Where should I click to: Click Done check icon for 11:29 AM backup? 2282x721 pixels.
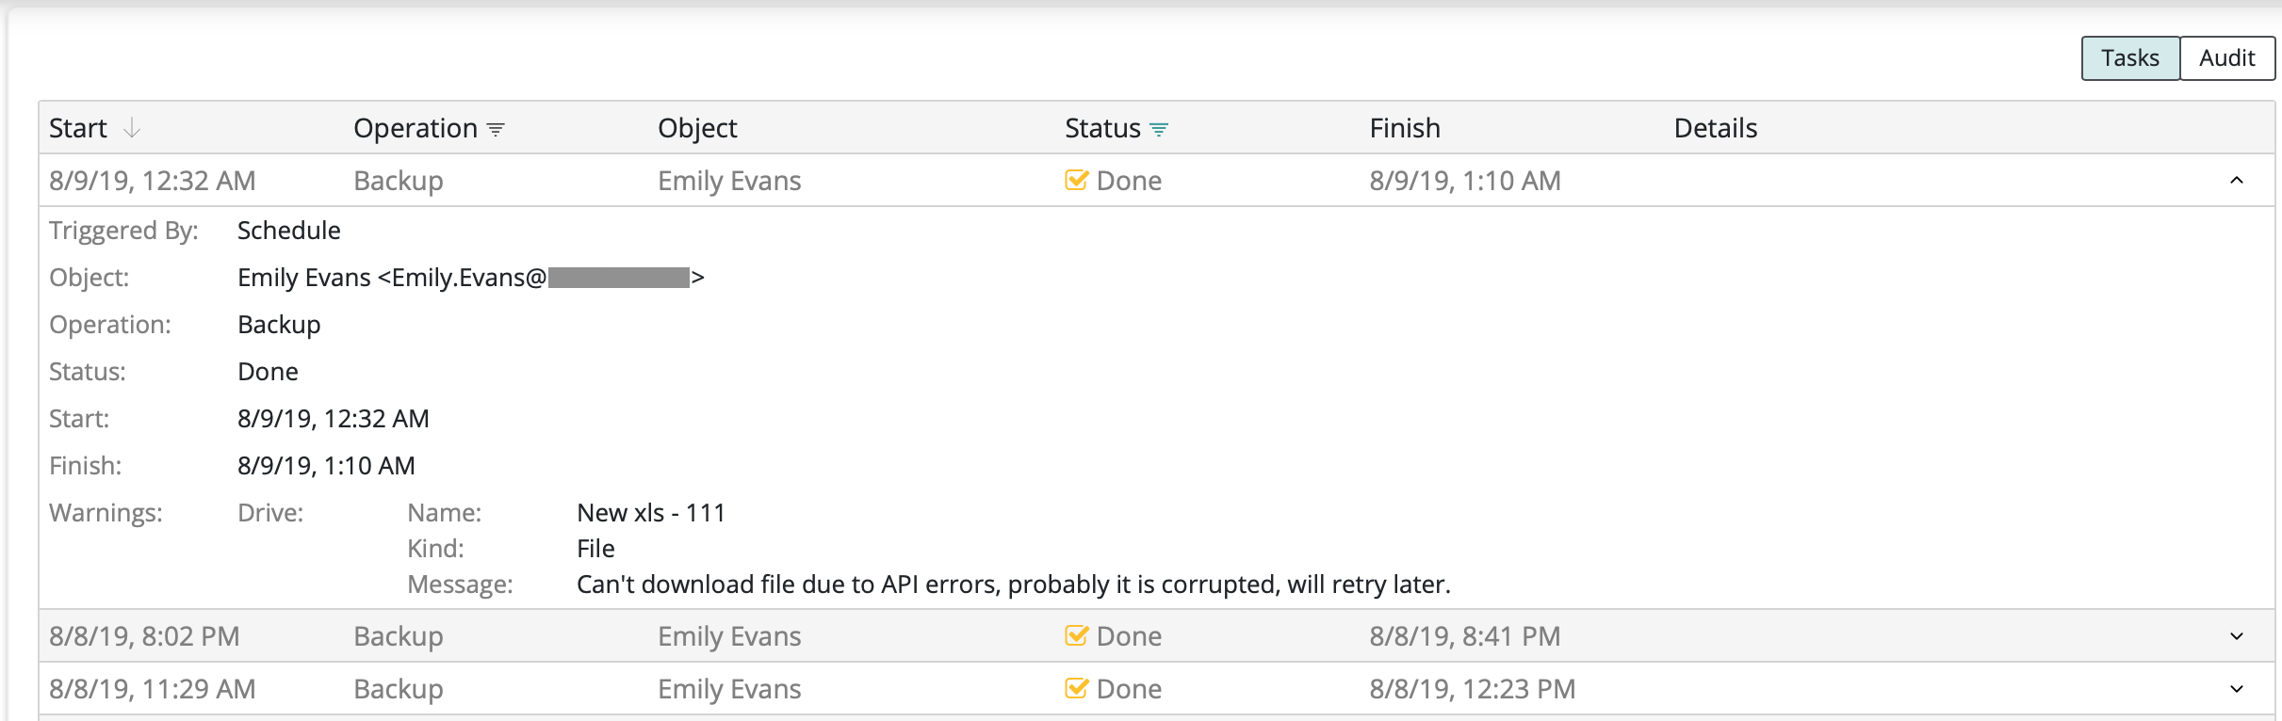click(1076, 688)
